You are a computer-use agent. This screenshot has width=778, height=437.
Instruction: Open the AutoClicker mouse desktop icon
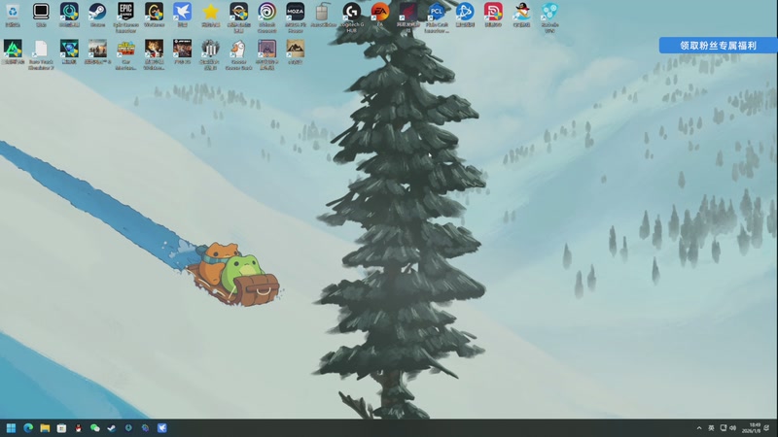click(x=324, y=15)
